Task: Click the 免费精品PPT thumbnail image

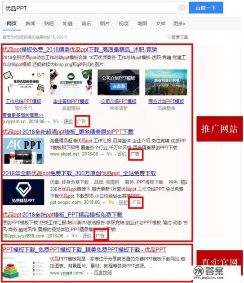Action: (x=23, y=192)
